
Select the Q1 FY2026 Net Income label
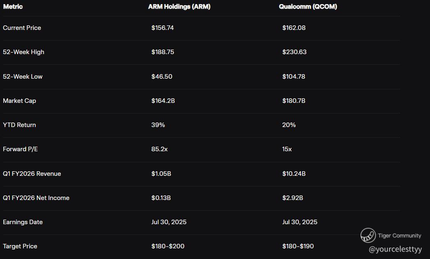click(x=36, y=198)
